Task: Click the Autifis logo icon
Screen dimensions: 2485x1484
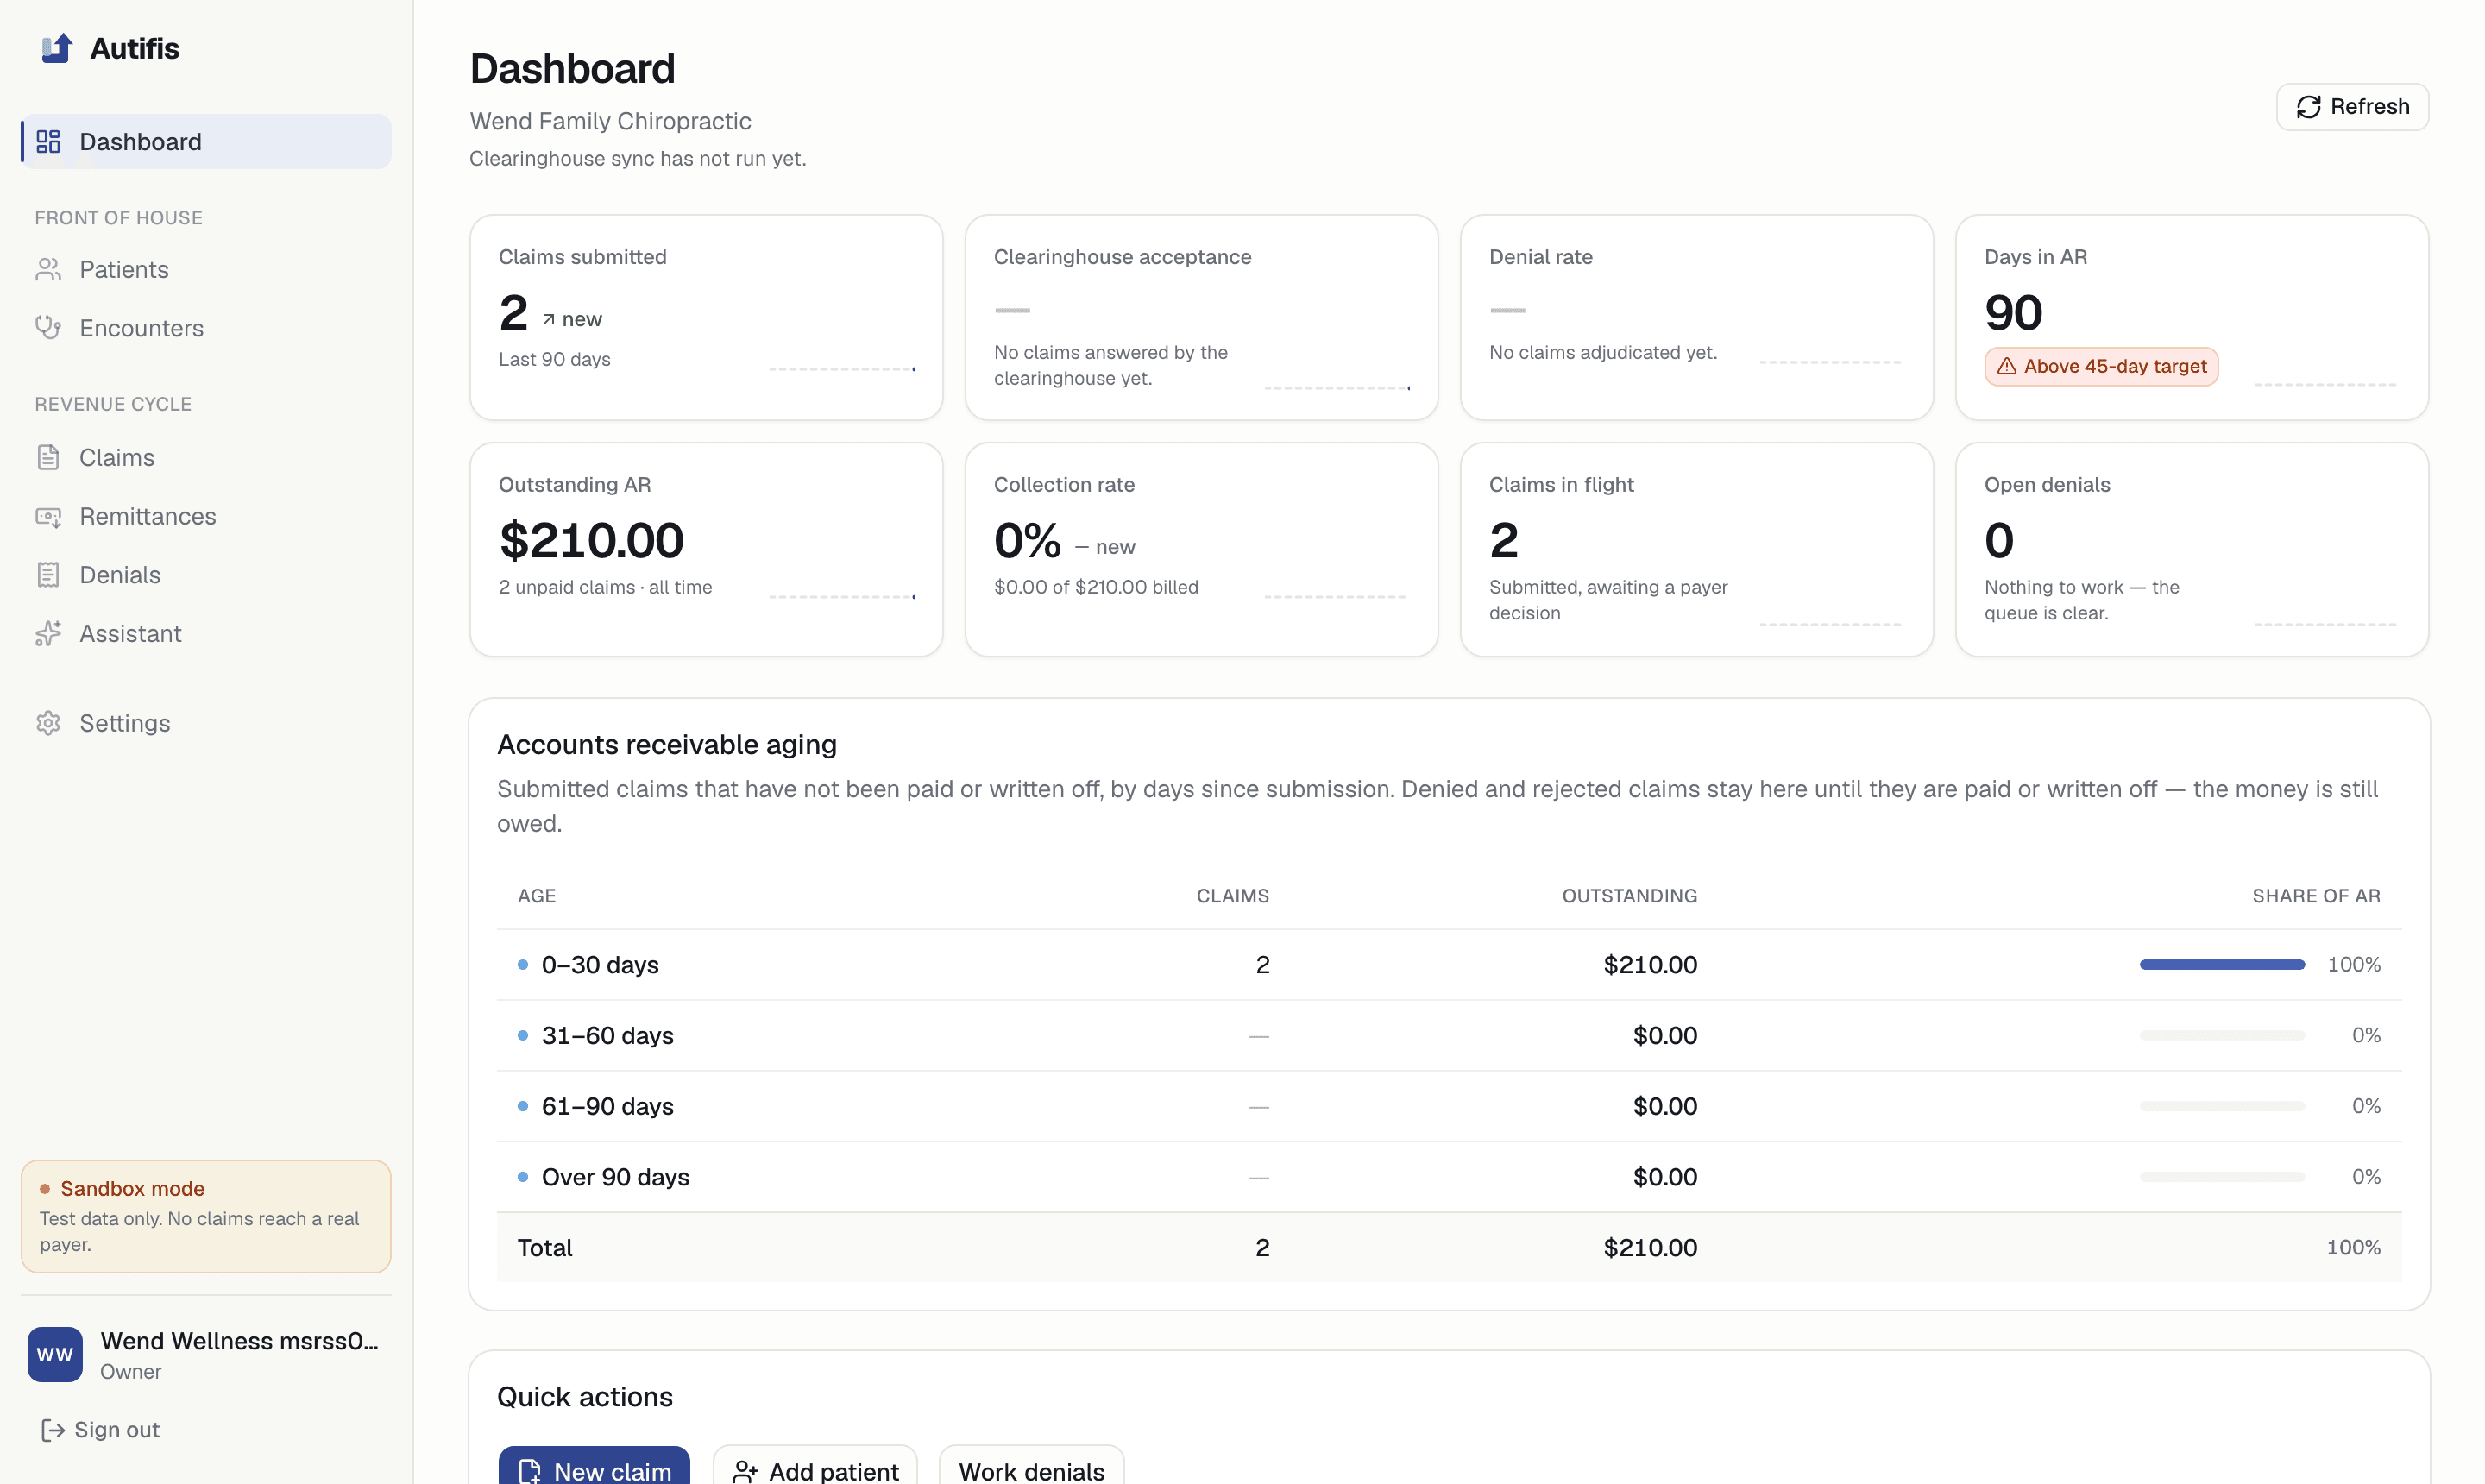Action: point(56,48)
